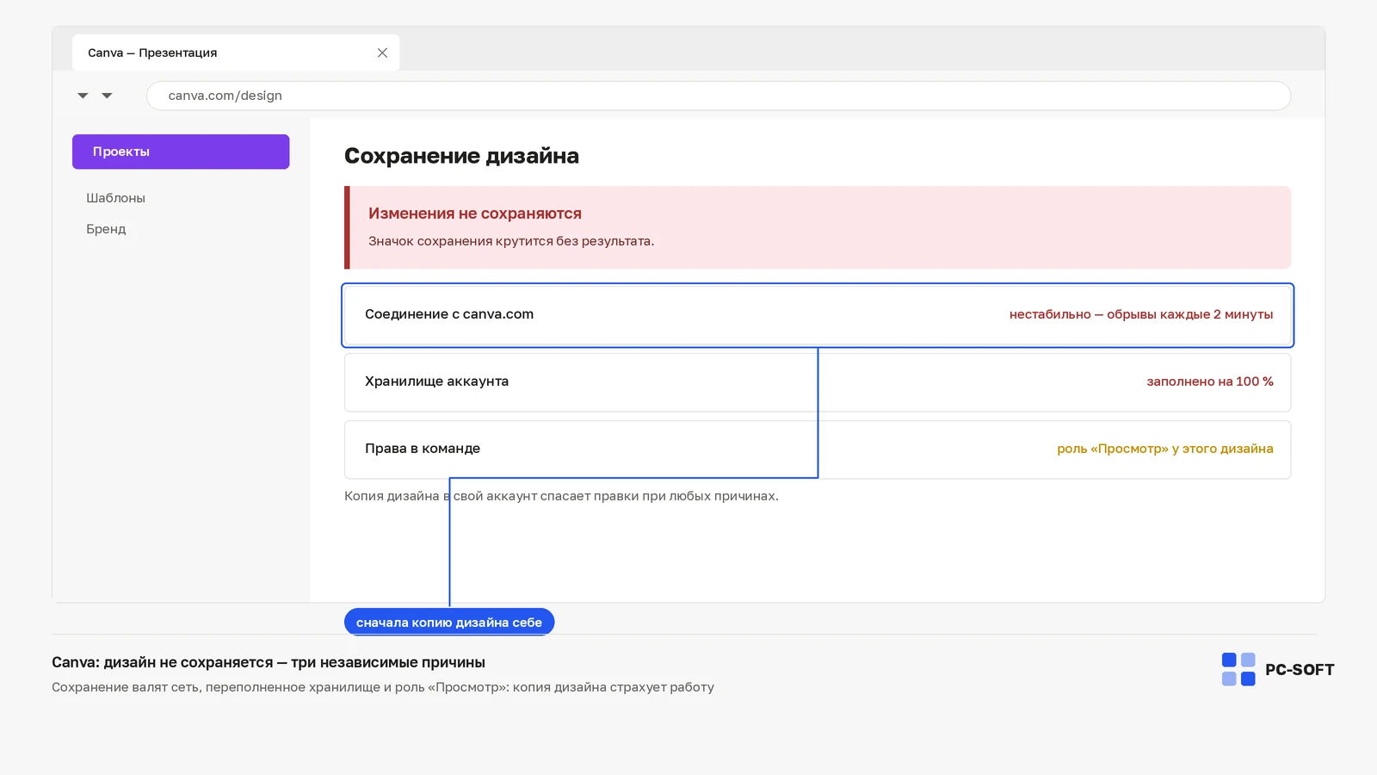Select the Canva — Презентация browser tab
Screen dimensions: 1377x775
(236, 53)
